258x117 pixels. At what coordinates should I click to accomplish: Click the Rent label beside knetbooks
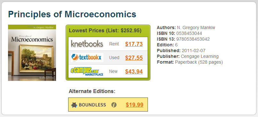114,44
